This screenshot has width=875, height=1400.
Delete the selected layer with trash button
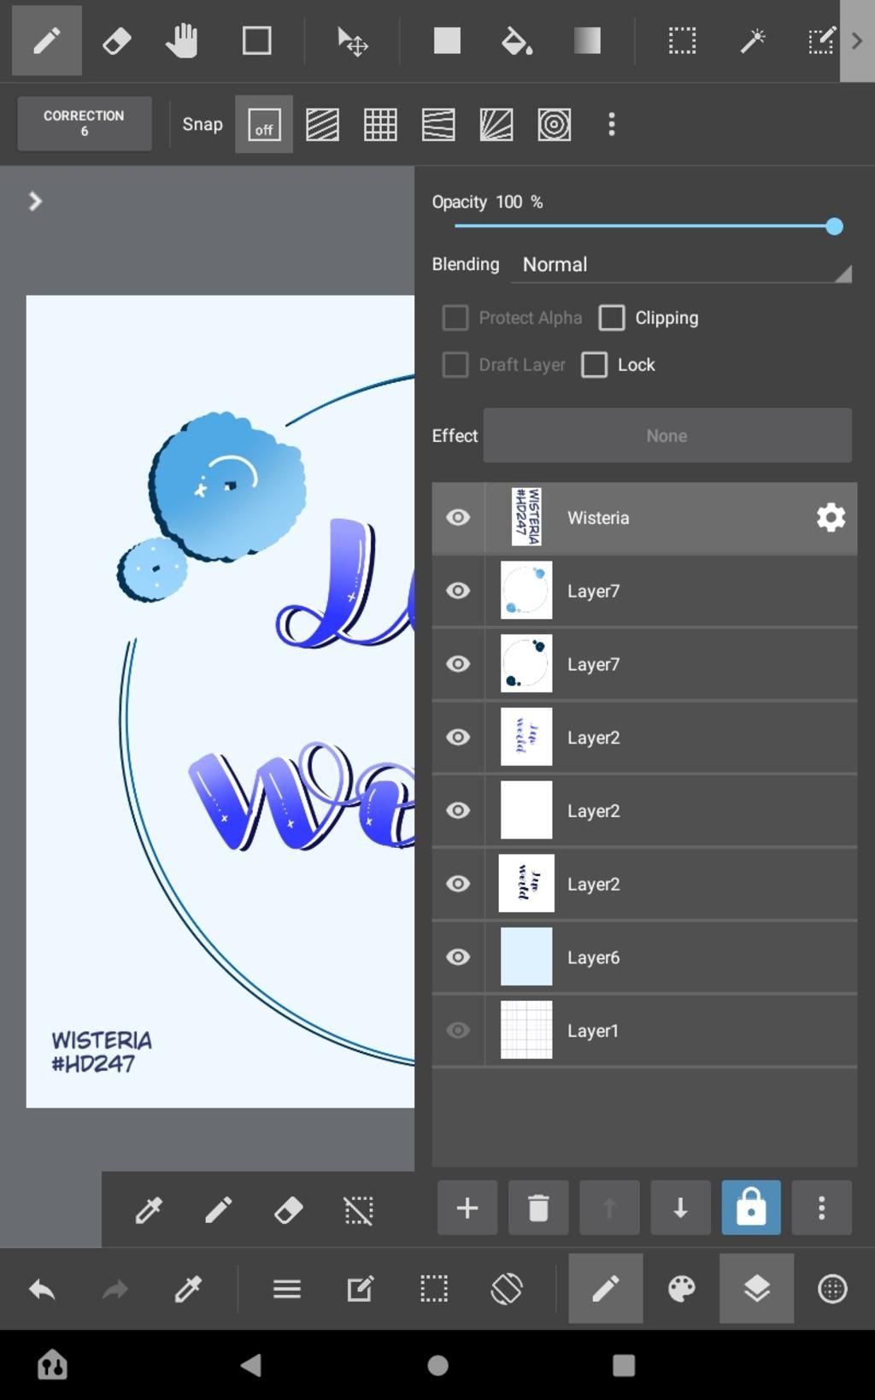(538, 1208)
